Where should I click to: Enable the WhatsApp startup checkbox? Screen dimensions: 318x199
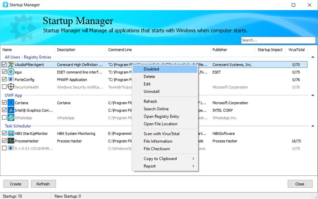[4, 117]
